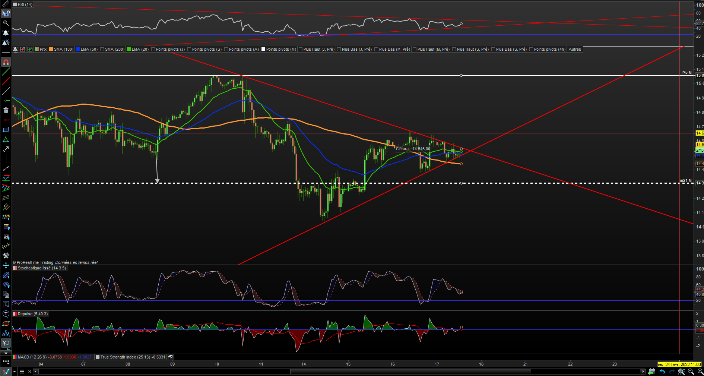Click the zoom out magnifier icon

click(x=691, y=372)
